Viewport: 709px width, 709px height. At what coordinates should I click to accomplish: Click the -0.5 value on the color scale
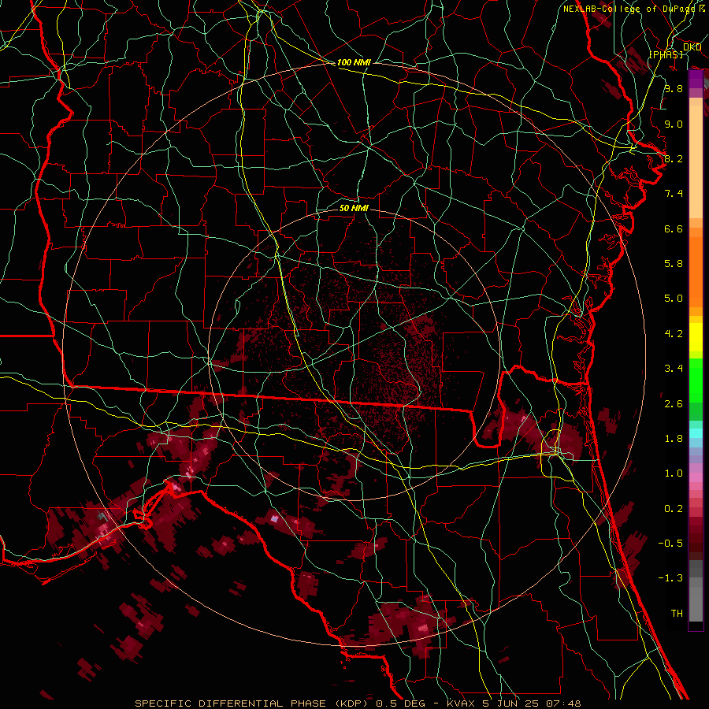(670, 544)
